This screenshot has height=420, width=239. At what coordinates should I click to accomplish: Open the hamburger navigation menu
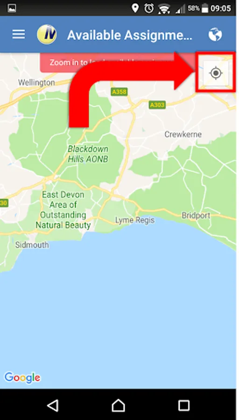19,35
